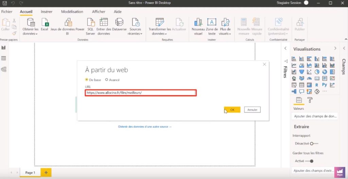348x179 pixels.
Task: Switch to Model view in sidebar
Action: coord(3,69)
